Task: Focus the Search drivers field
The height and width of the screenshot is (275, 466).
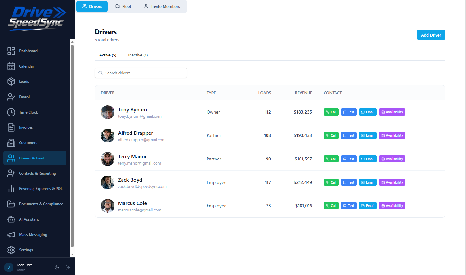Action: tap(141, 73)
